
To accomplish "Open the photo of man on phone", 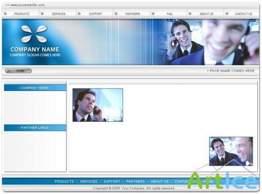I will [98, 105].
